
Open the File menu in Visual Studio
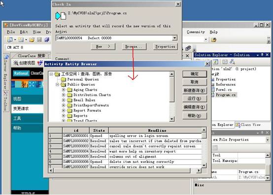tap(11, 32)
